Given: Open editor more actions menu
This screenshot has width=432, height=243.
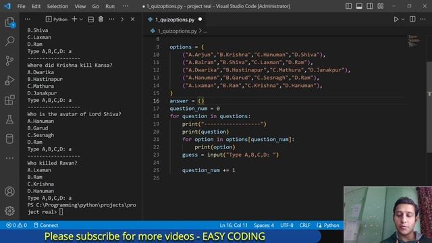Looking at the screenshot, I should coord(423,19).
